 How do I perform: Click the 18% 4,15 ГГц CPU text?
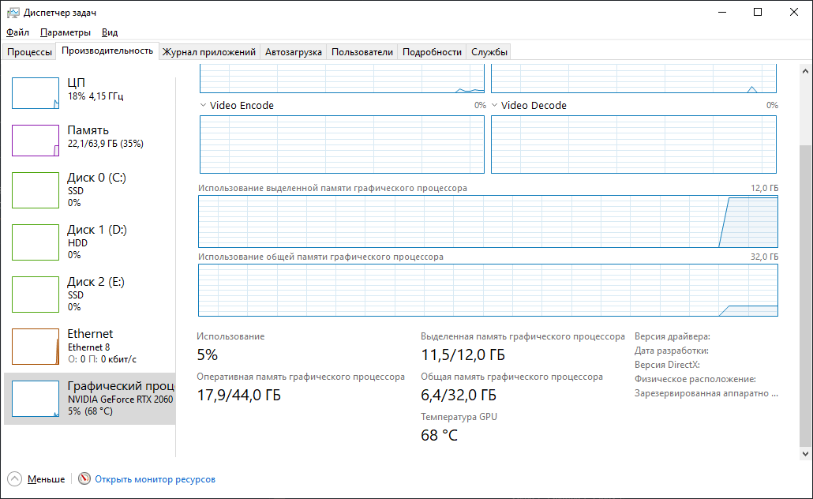pos(96,96)
